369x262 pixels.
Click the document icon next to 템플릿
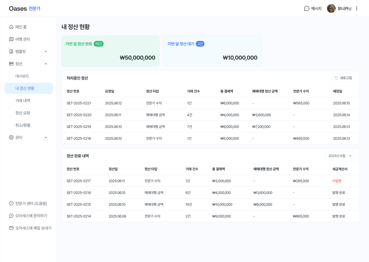[x=11, y=51]
